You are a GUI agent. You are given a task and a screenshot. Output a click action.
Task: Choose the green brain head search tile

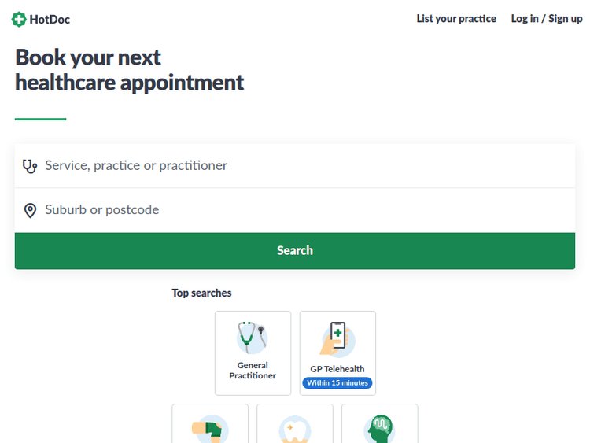click(x=379, y=425)
